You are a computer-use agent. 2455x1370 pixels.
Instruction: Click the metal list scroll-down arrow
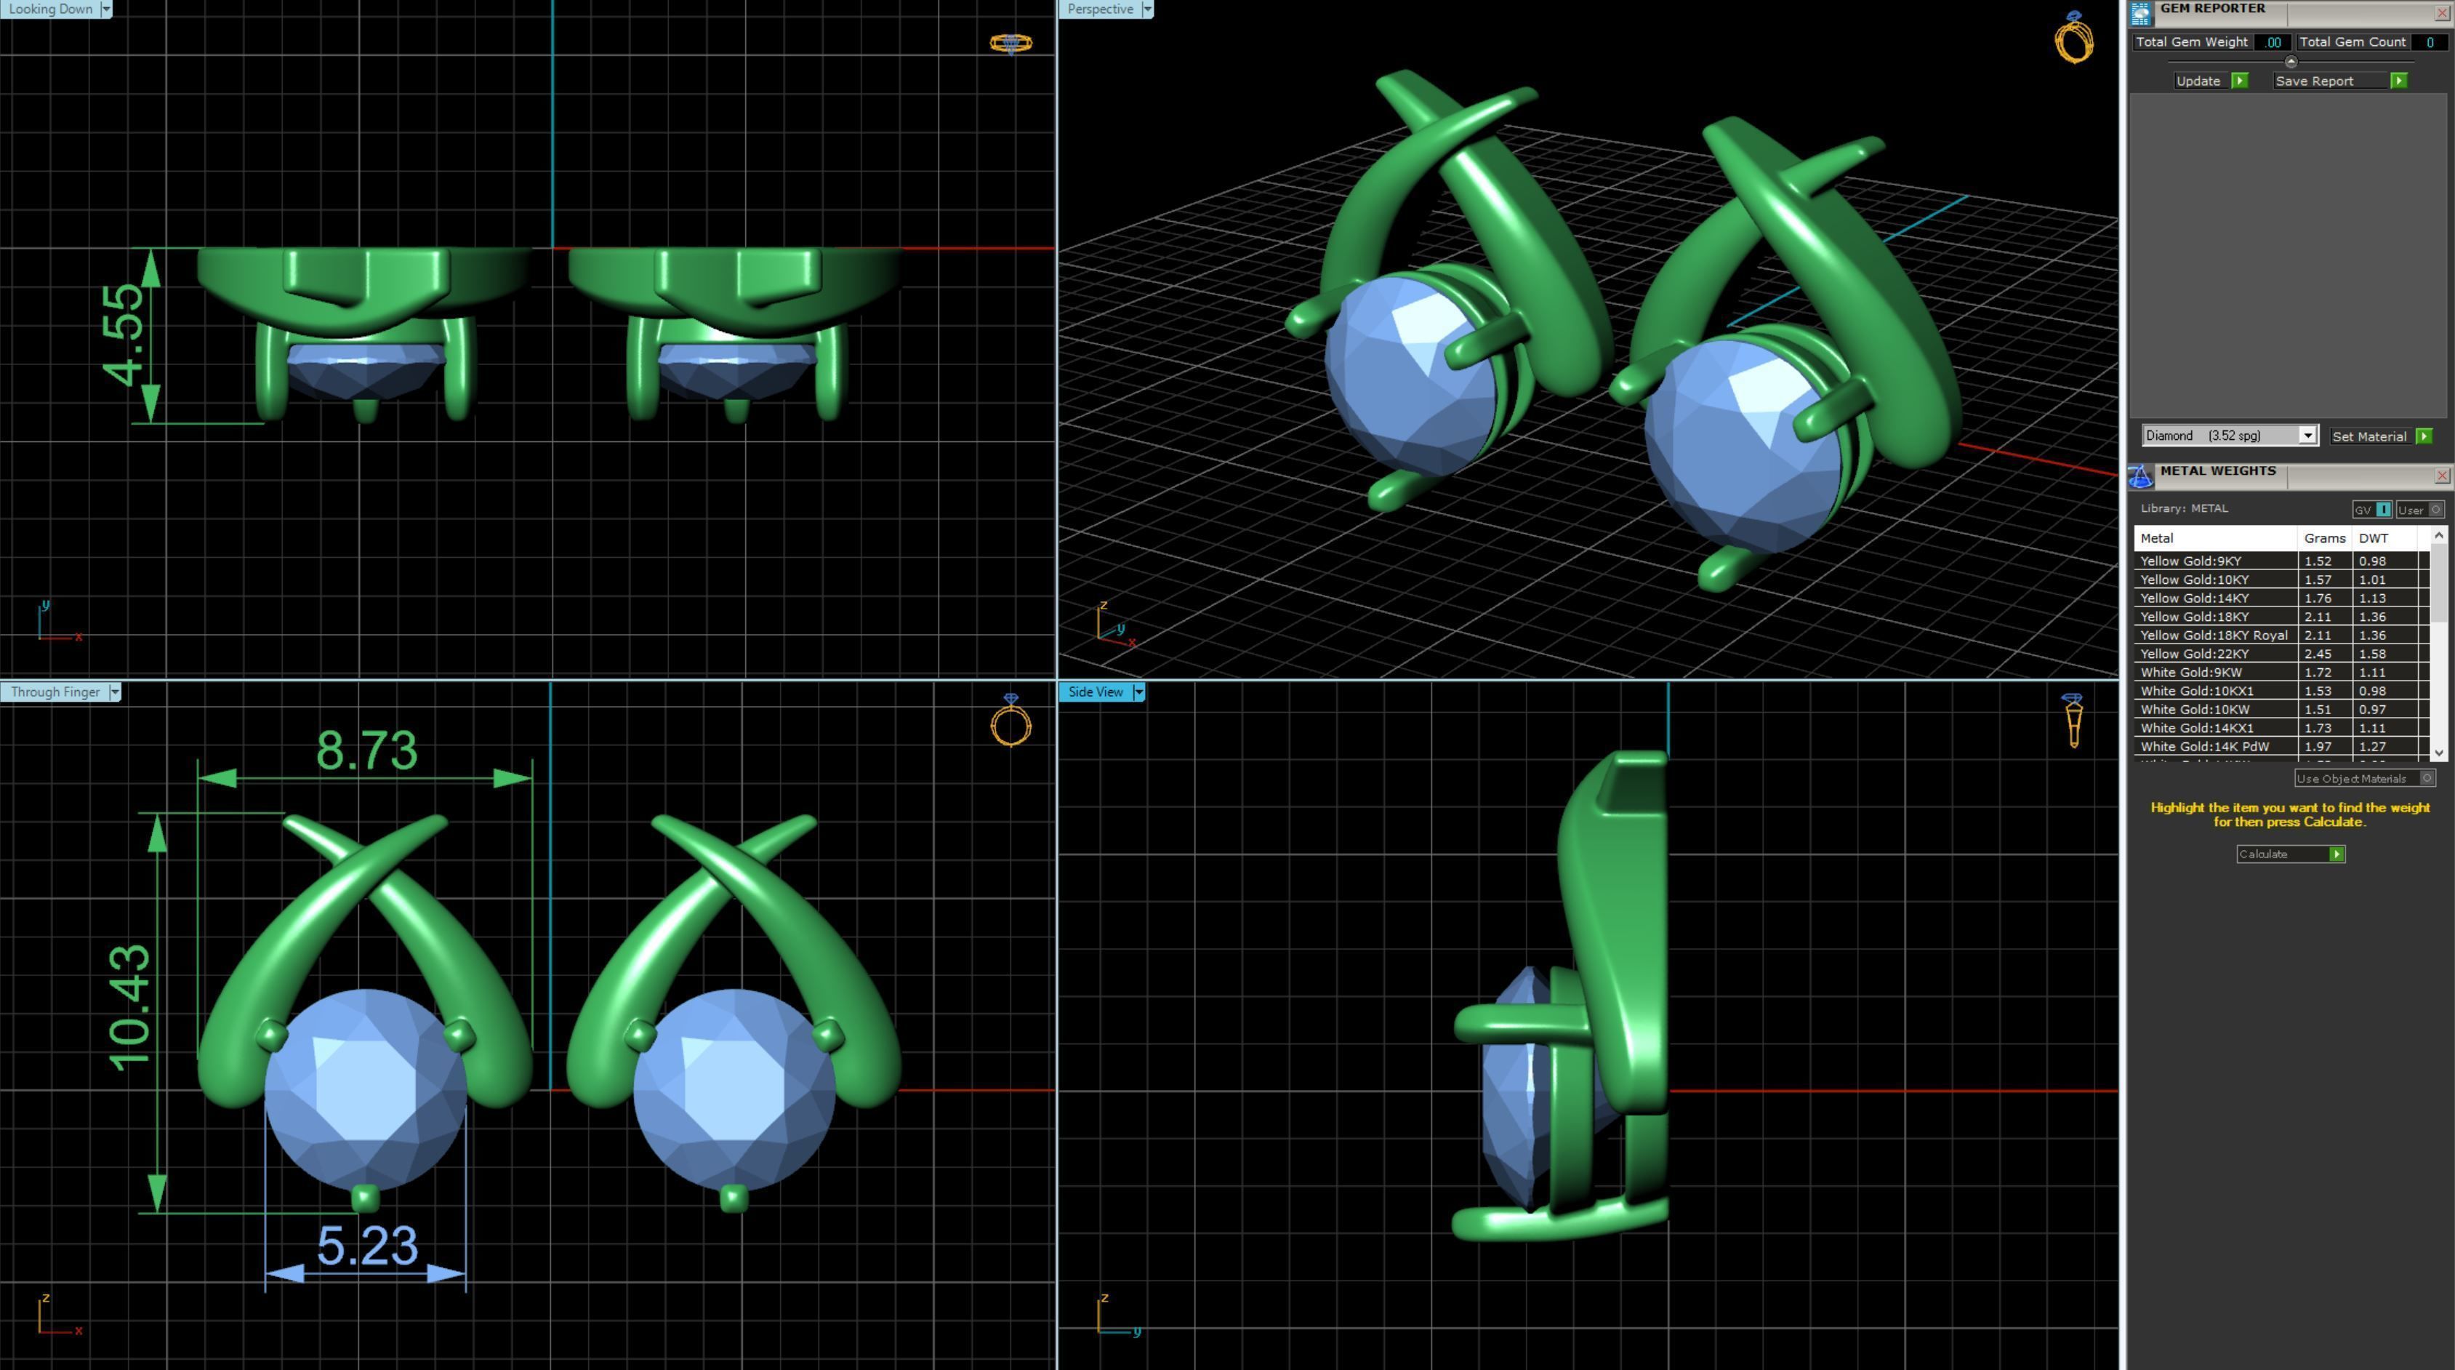point(2439,753)
